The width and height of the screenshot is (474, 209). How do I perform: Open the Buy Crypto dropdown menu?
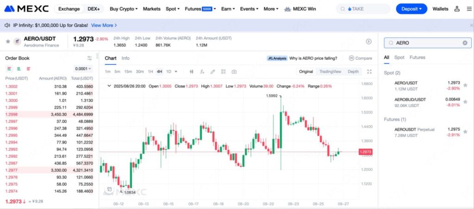click(x=123, y=9)
